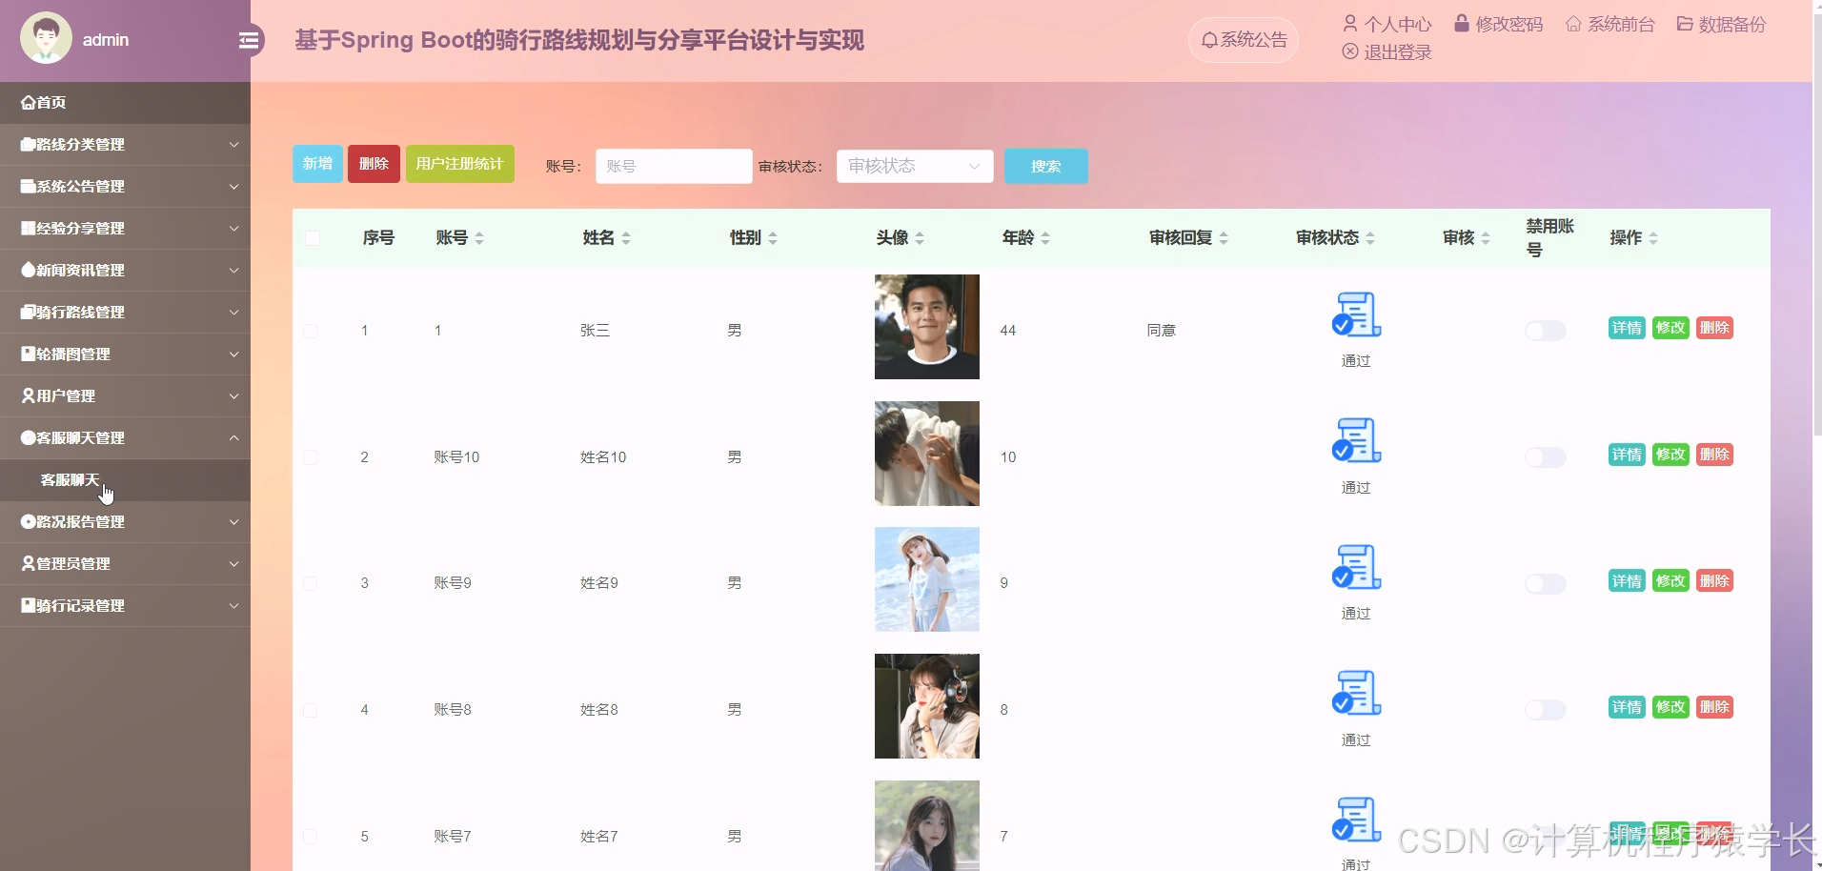Click the 新增 button
Image resolution: width=1822 pixels, height=871 pixels.
317,164
